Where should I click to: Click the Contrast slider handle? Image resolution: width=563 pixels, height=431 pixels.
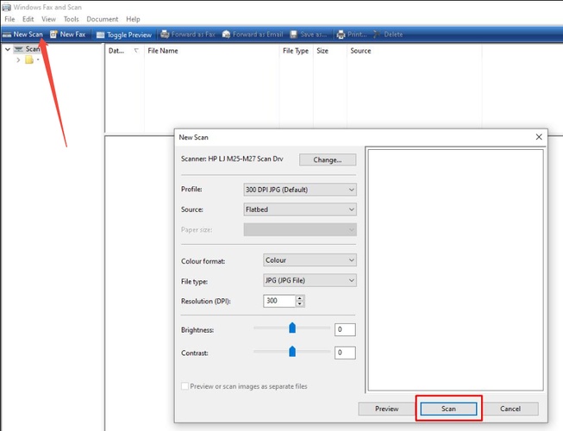292,352
